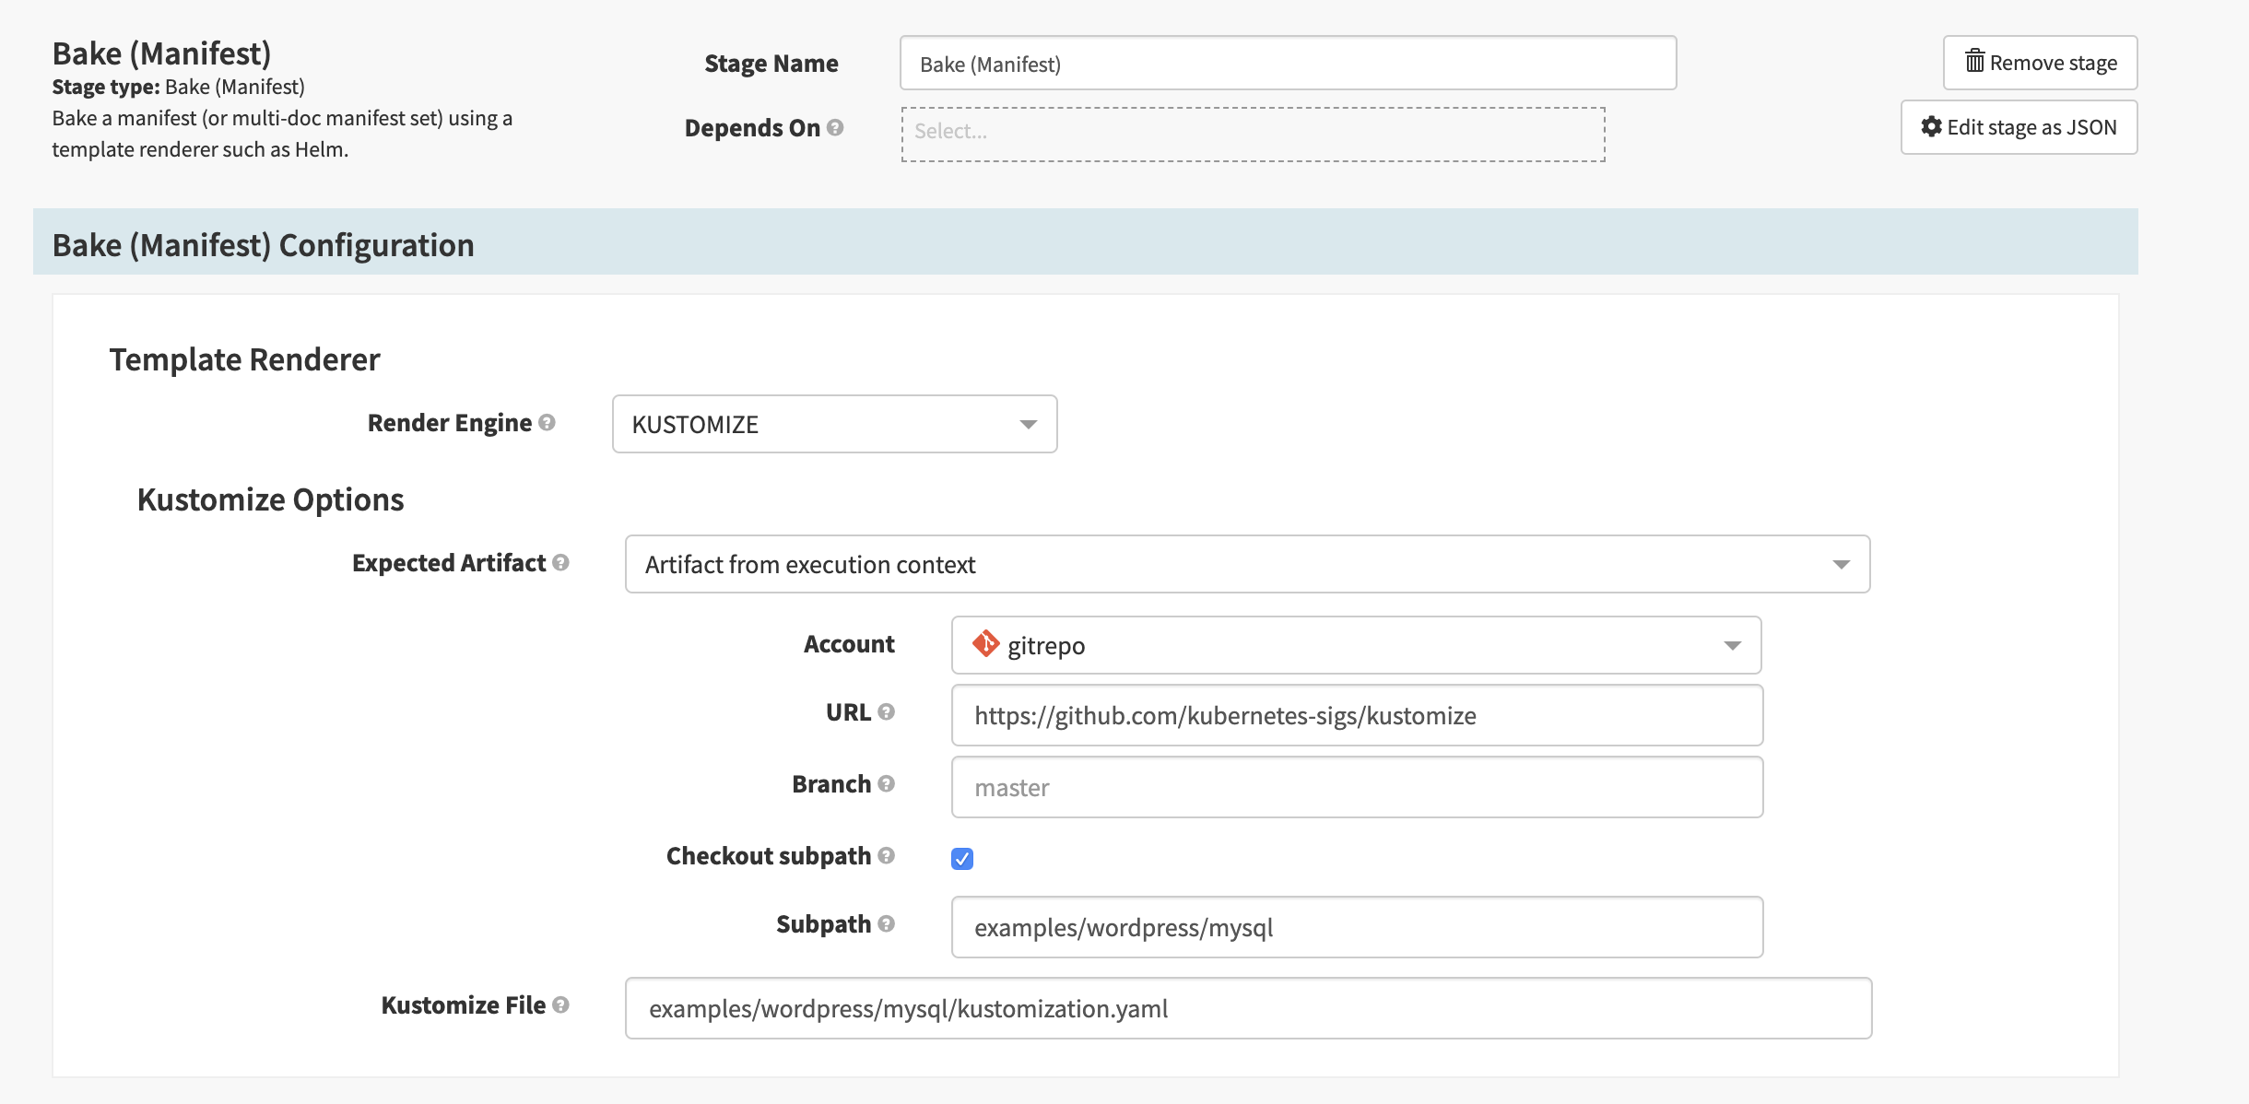Click Edit stage as JSON button
The image size is (2249, 1104).
point(2019,127)
